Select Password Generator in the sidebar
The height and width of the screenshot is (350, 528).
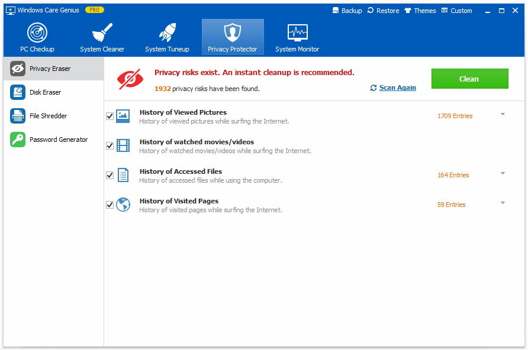coord(53,140)
